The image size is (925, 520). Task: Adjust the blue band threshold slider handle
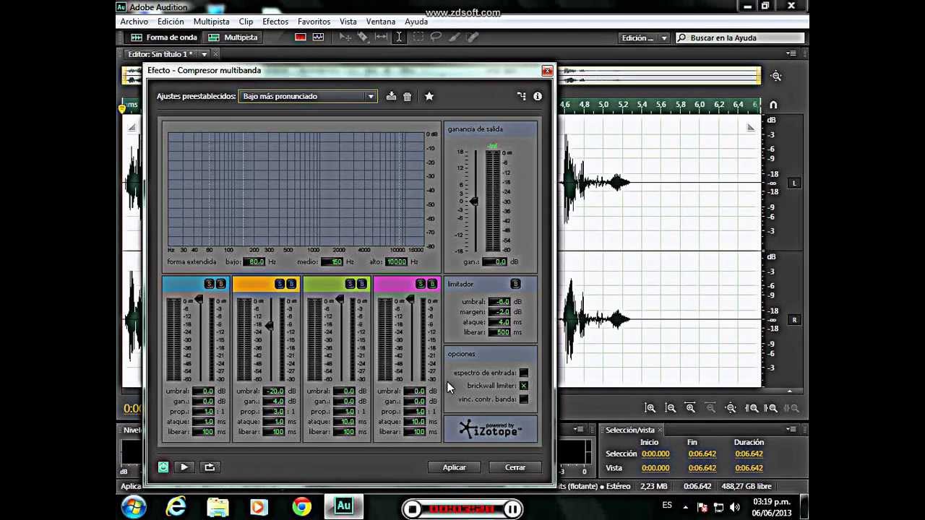(x=199, y=300)
